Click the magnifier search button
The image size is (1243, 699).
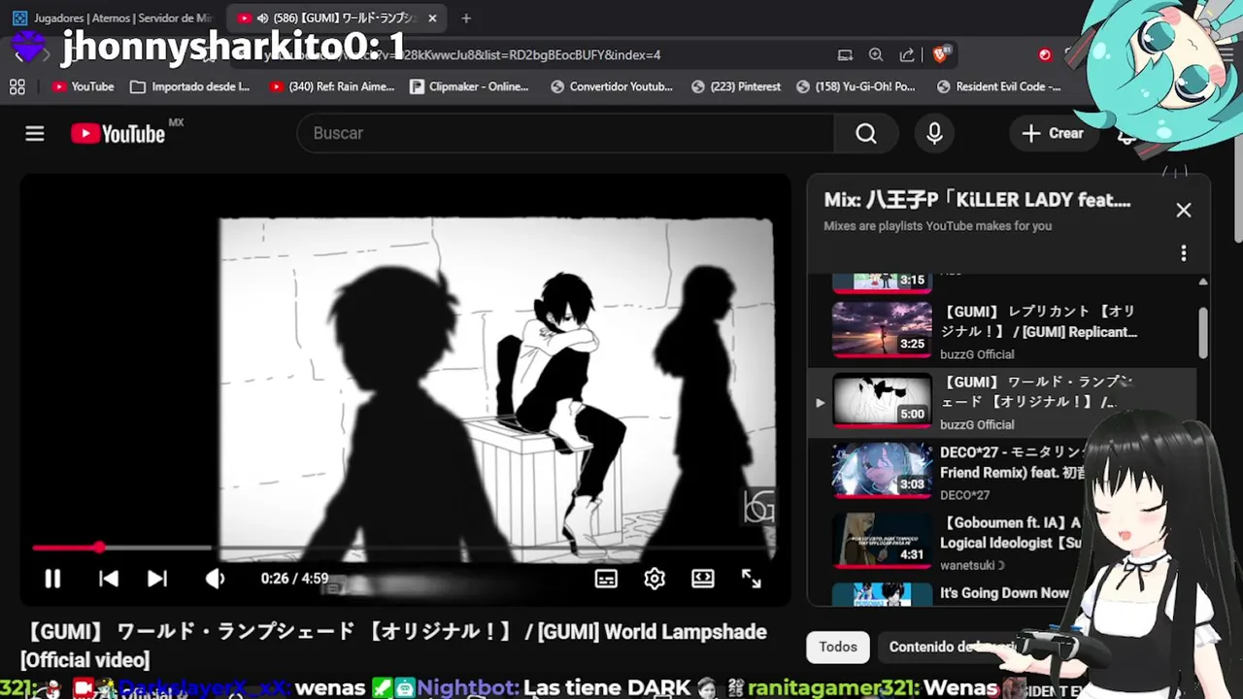click(866, 134)
